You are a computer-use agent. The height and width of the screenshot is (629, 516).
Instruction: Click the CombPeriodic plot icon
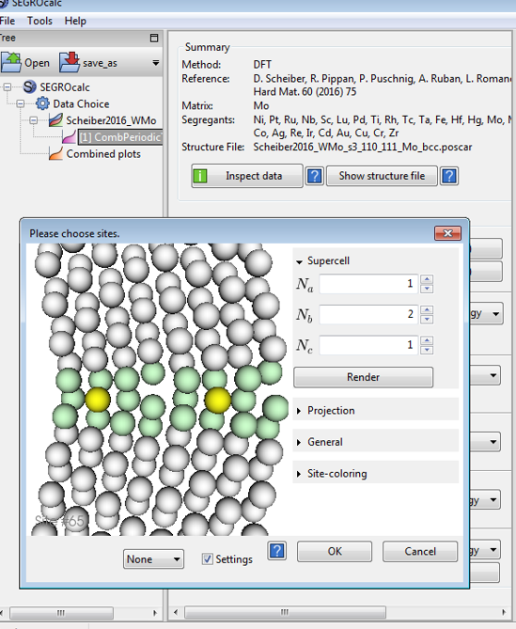pos(69,137)
